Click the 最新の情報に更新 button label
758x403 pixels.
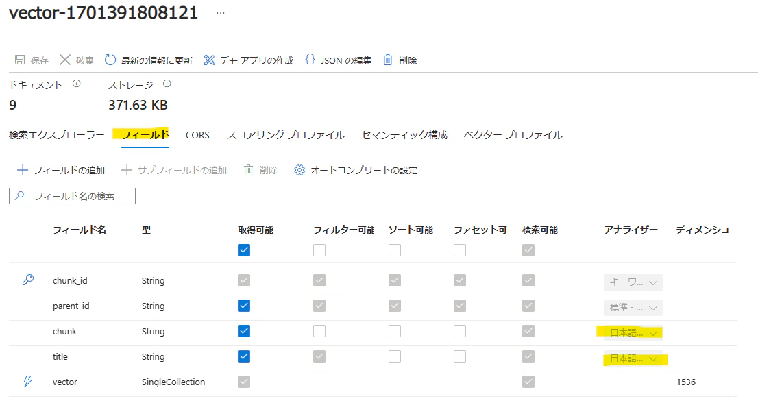click(x=157, y=60)
